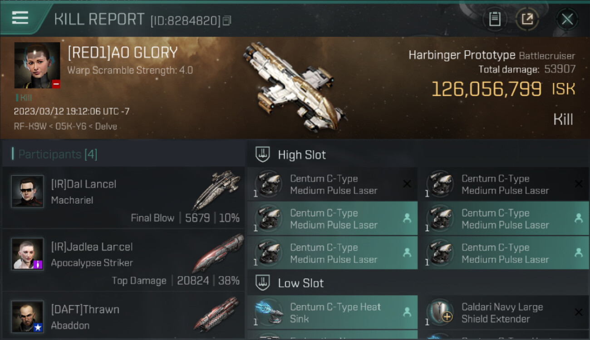Close the kill report window
590x340 pixels.
[567, 19]
